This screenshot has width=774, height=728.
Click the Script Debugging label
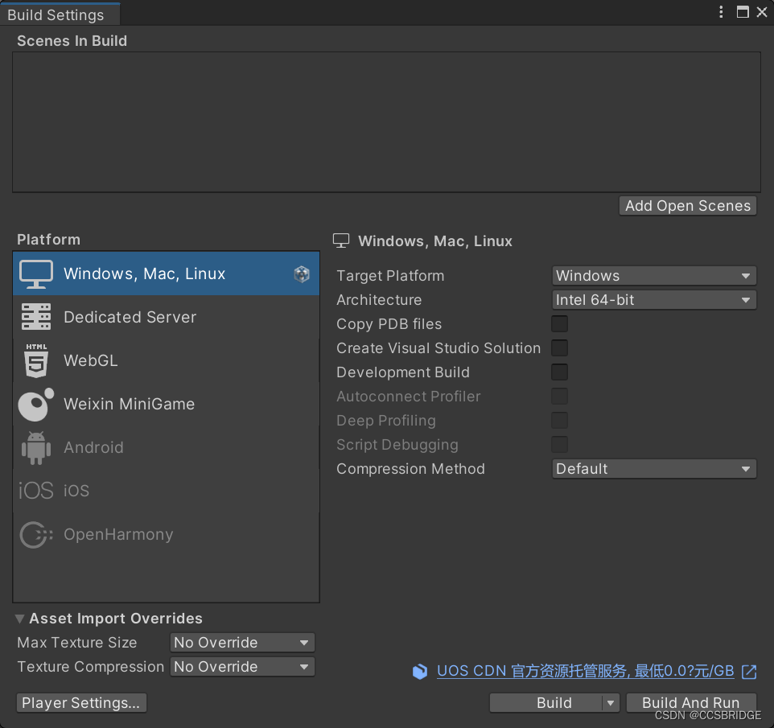397,445
